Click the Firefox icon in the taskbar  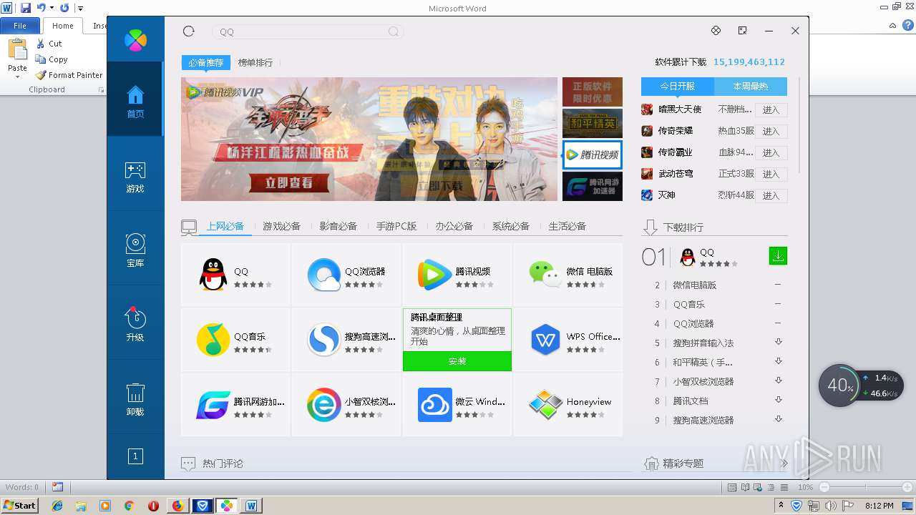(x=177, y=506)
